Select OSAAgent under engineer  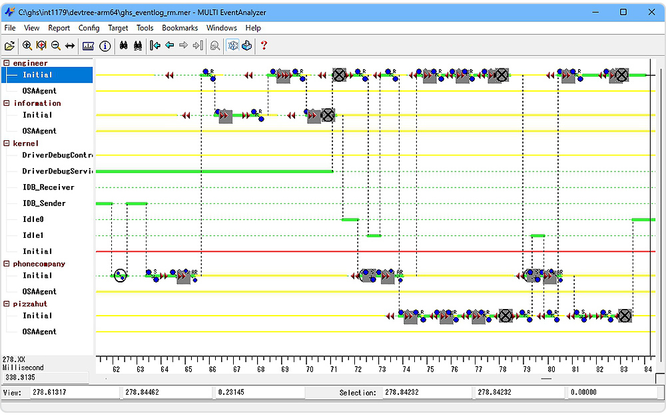39,91
